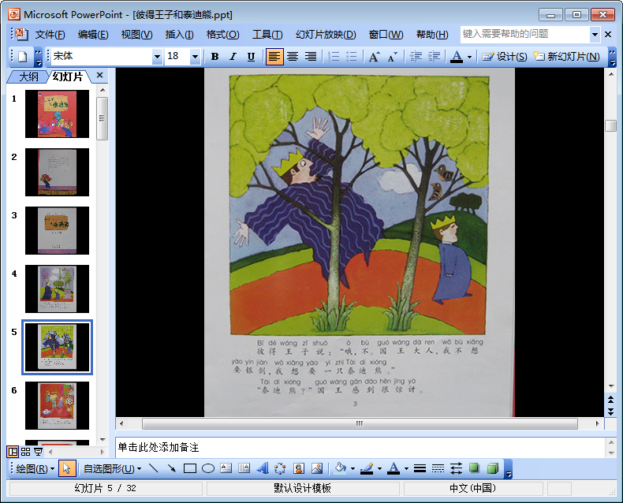The image size is (623, 503).
Task: Choose the Select Objects arrow tool
Action: pos(67,469)
